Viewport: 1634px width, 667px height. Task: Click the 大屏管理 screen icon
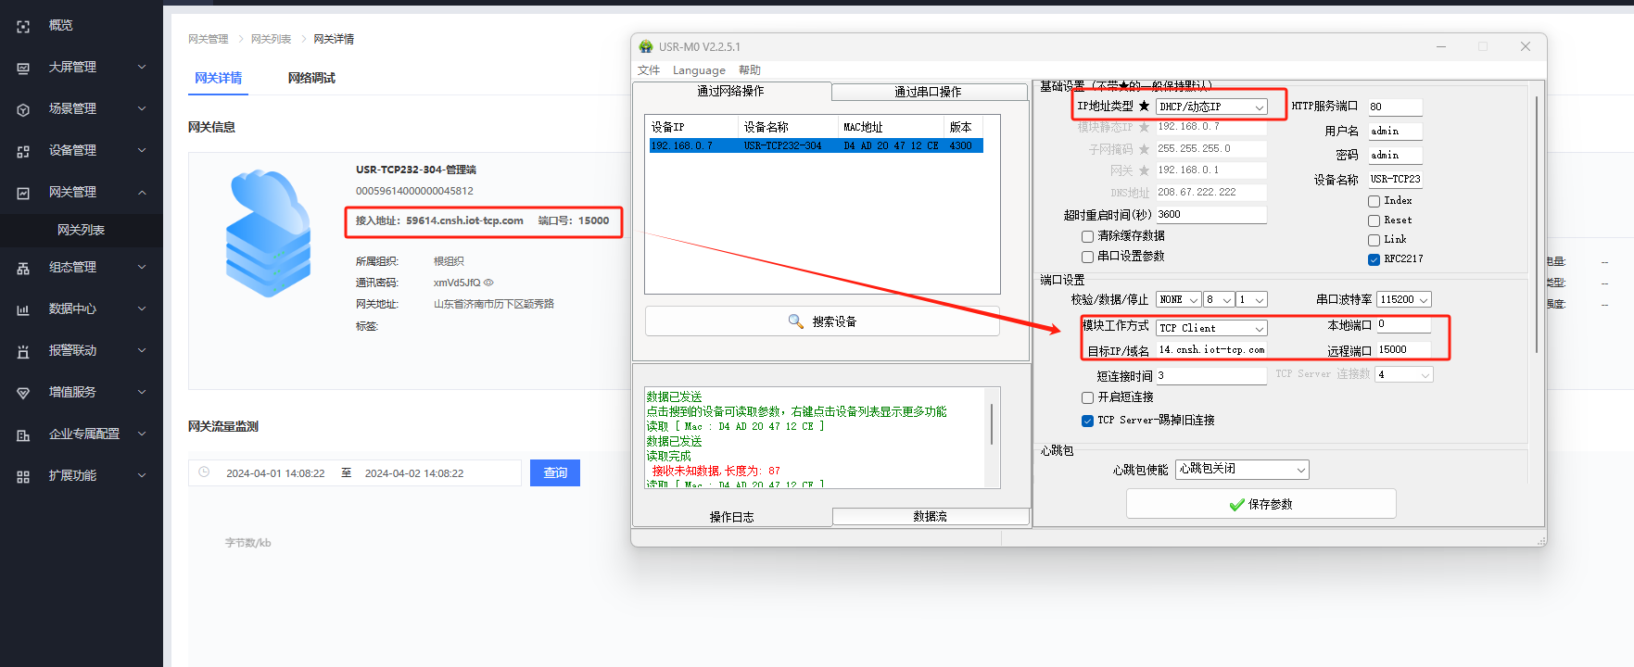[23, 68]
